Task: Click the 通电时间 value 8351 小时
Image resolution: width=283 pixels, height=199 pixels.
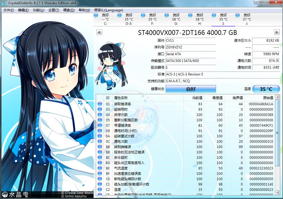Action: 266,68
